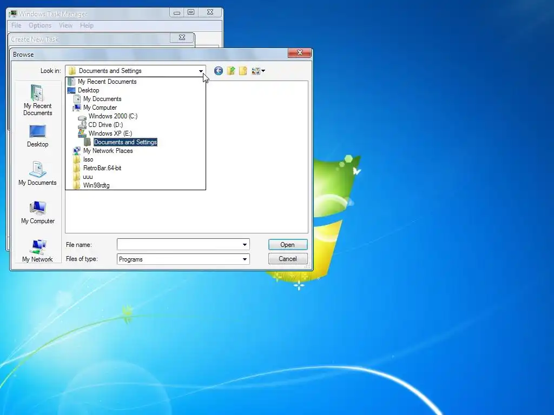Open Task Manager Help menu
This screenshot has width=554, height=415.
coord(87,25)
